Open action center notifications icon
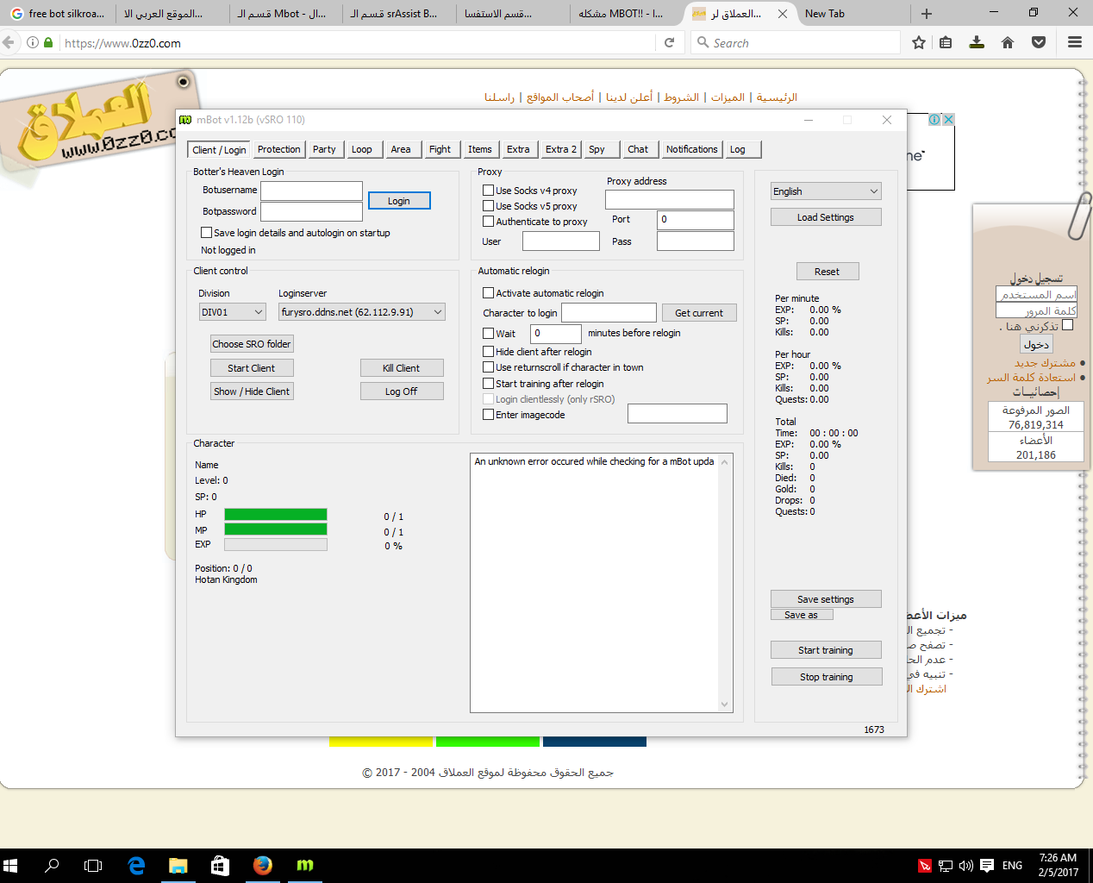 click(987, 866)
